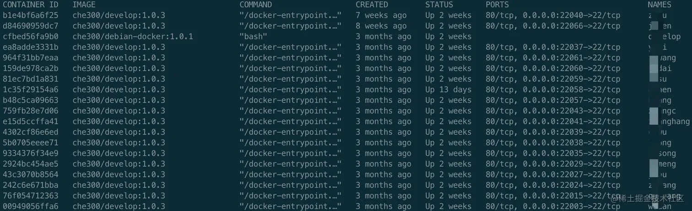The image size is (692, 211).
Task: Click the che300/debian-docker:1.0.1 image name
Action: [x=133, y=36]
